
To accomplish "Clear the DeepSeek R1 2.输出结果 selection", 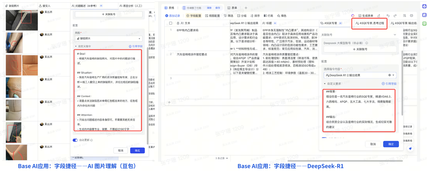I will pos(389,75).
